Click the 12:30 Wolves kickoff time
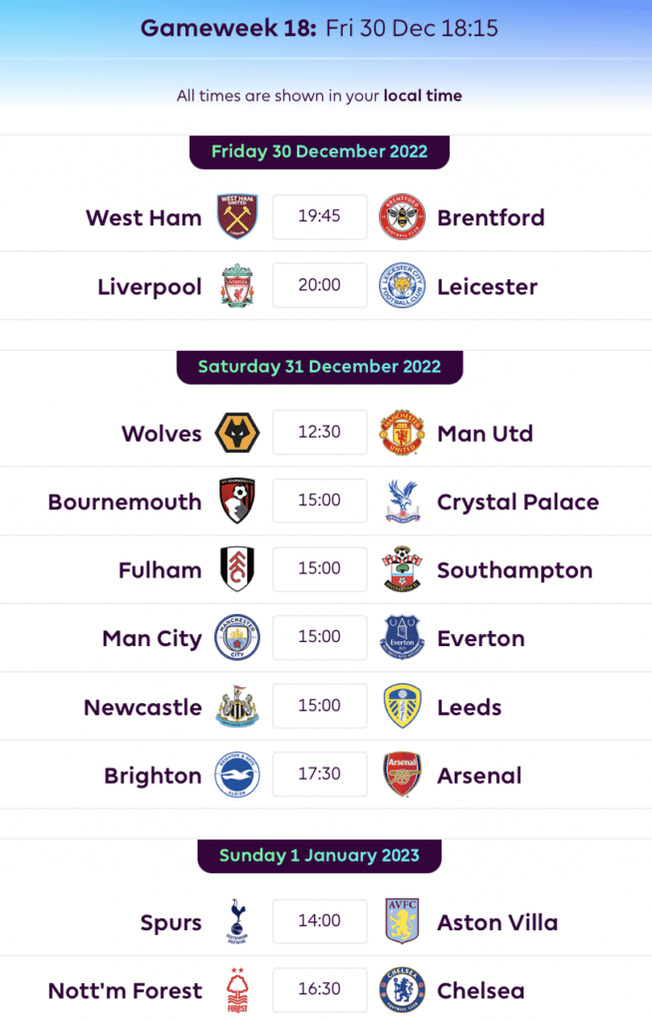The height and width of the screenshot is (1021, 652). pyautogui.click(x=319, y=432)
